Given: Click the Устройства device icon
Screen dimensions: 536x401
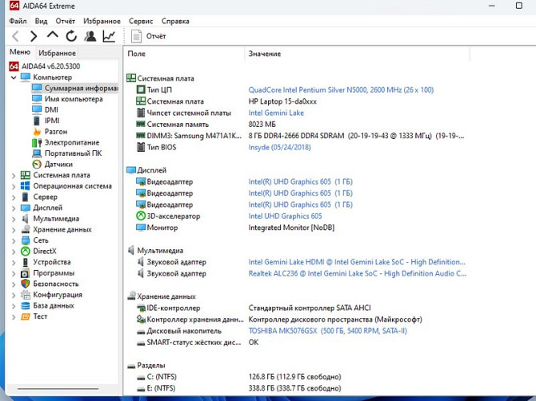Looking at the screenshot, I should (26, 263).
